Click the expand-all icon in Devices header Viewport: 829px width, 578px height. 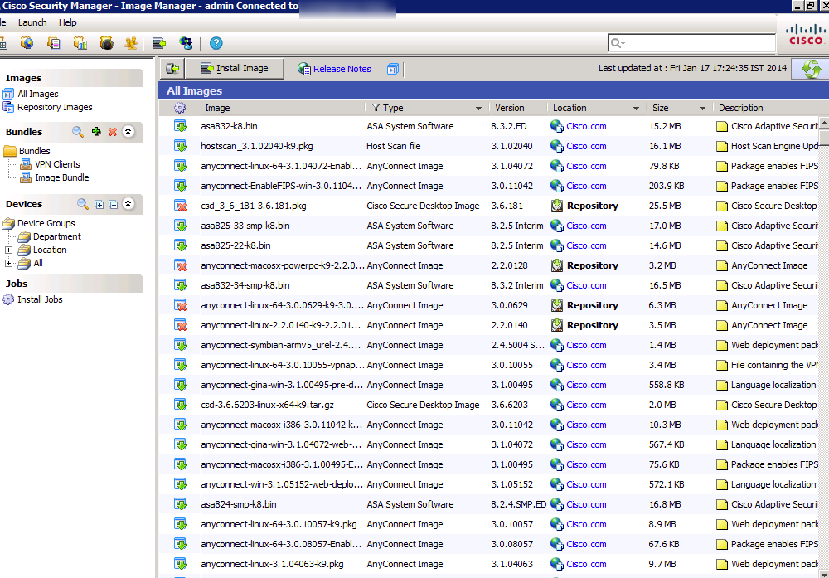(x=99, y=204)
